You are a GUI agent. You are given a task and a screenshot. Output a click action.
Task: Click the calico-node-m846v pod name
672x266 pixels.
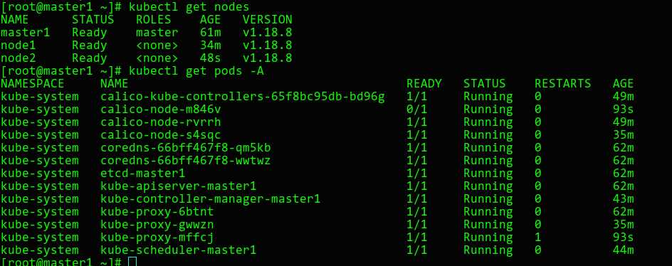pyautogui.click(x=161, y=110)
